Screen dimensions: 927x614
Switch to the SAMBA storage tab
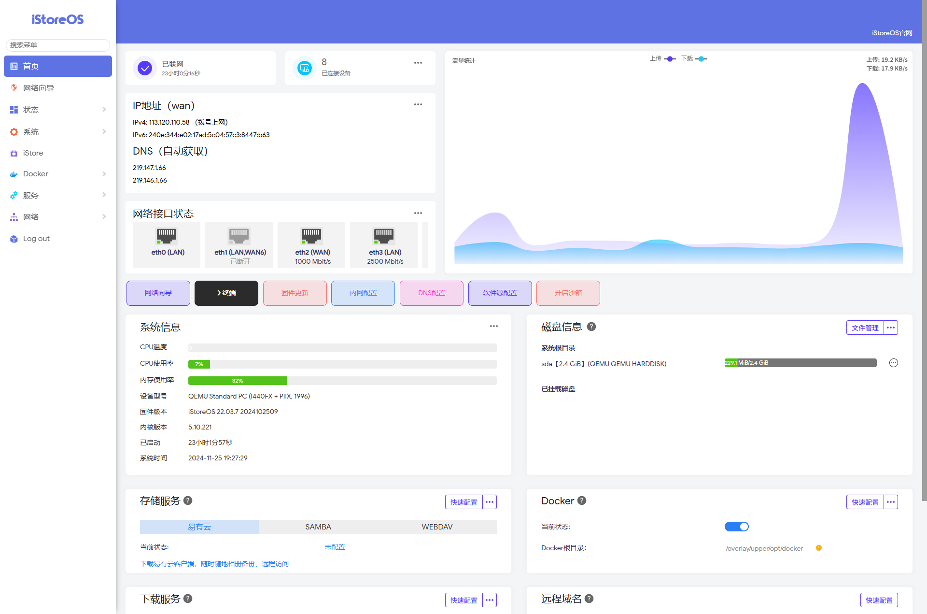point(318,527)
